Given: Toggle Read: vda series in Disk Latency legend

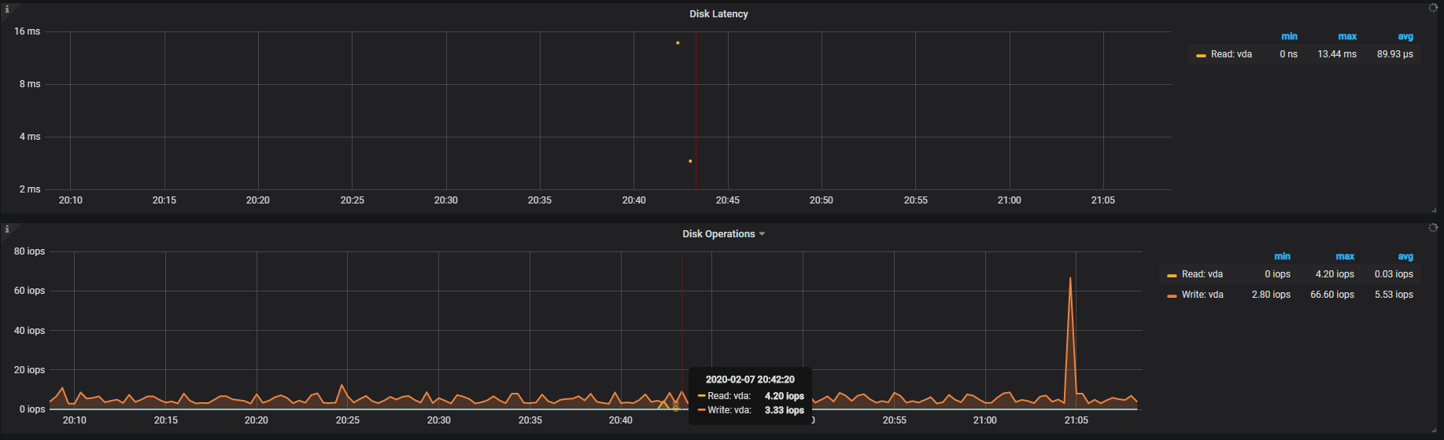Looking at the screenshot, I should [1232, 54].
